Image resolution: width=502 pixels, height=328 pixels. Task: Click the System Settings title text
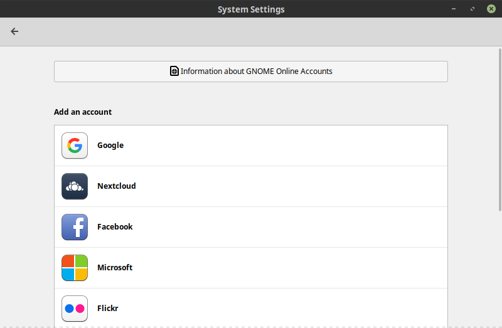tap(251, 9)
